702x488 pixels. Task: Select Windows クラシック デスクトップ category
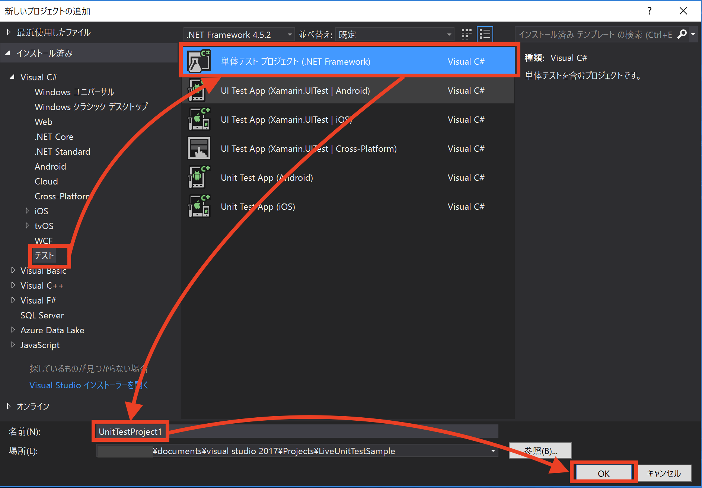point(91,107)
